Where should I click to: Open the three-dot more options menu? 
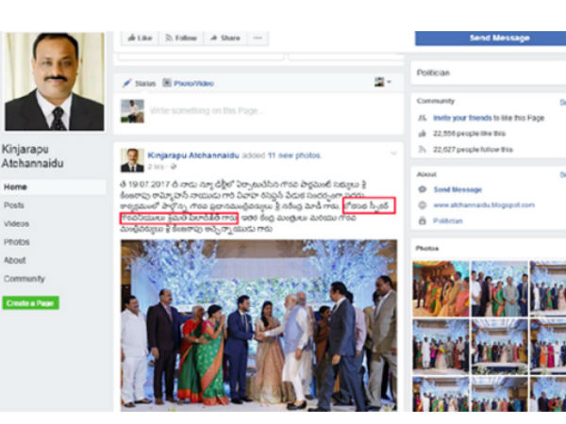click(x=258, y=38)
